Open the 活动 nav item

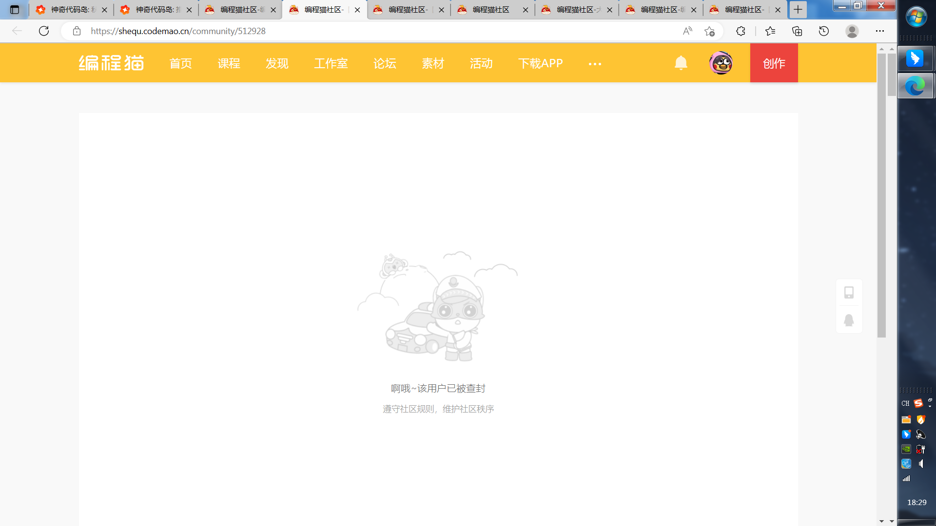pyautogui.click(x=481, y=63)
